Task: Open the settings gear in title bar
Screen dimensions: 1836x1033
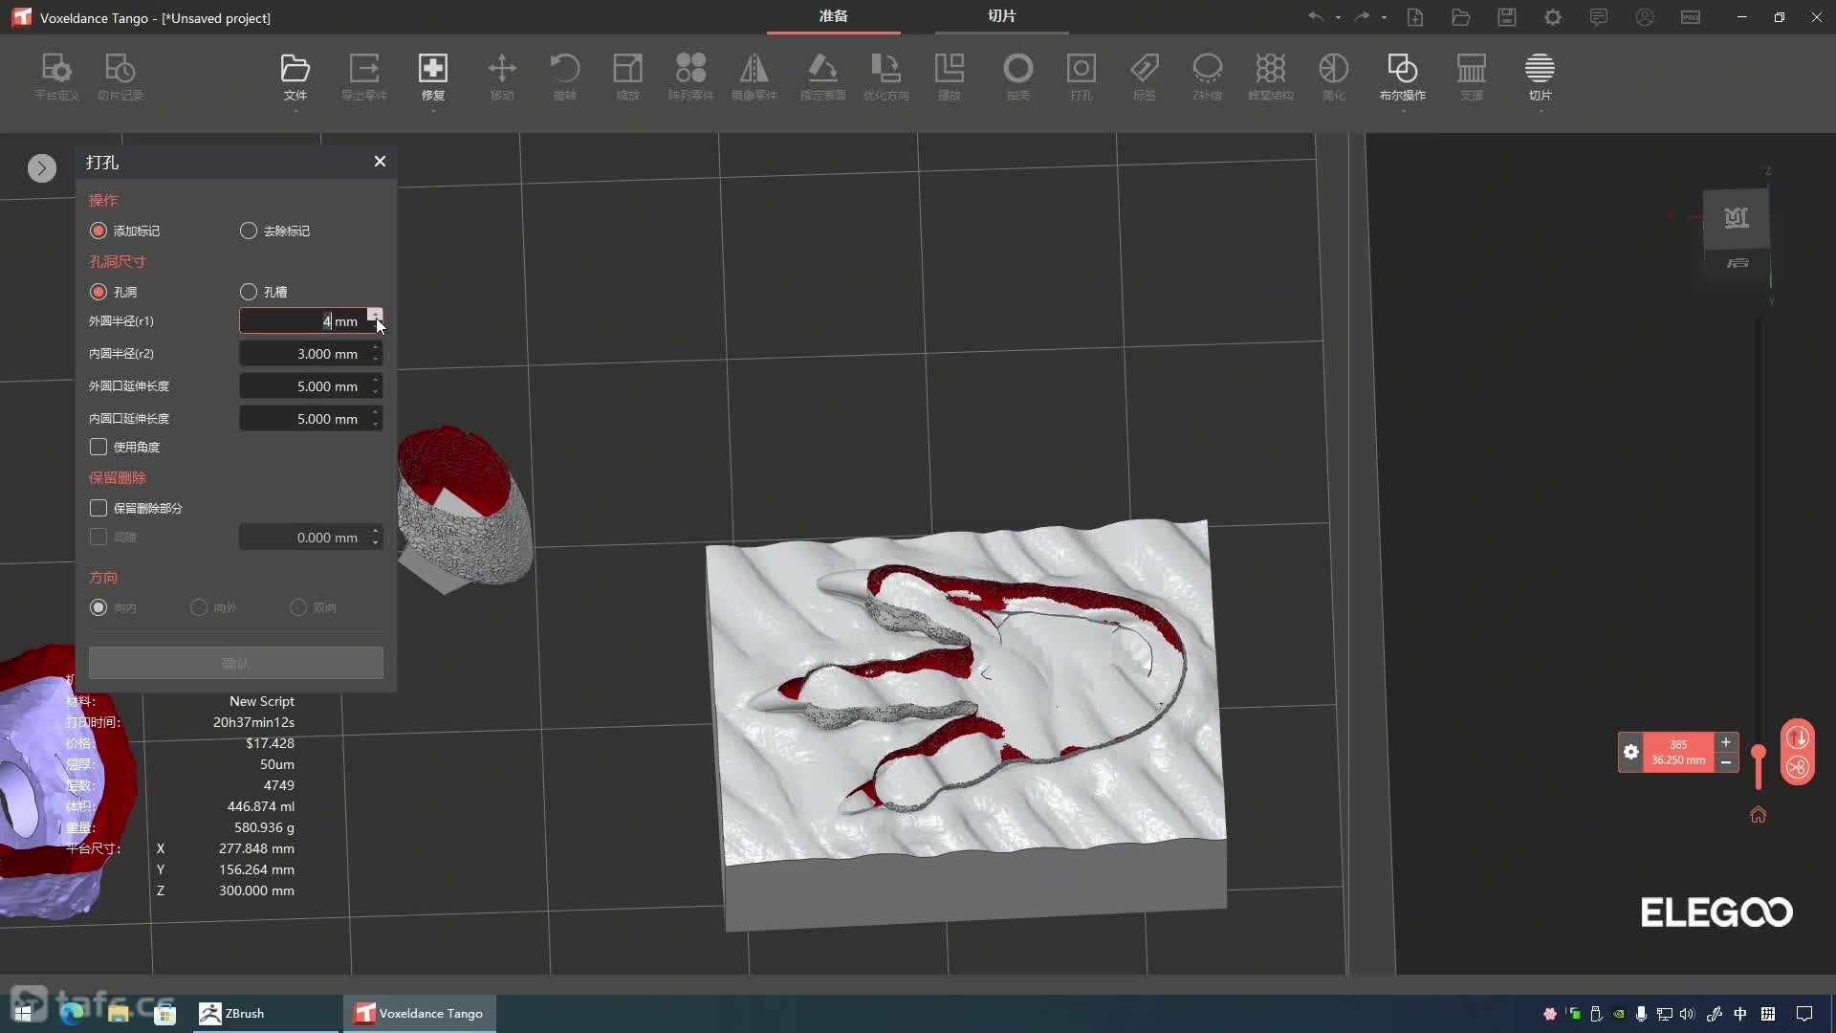Action: [x=1553, y=17]
